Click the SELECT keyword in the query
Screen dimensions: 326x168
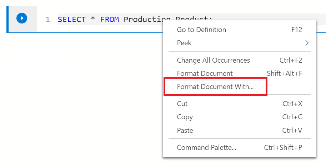[x=71, y=20]
